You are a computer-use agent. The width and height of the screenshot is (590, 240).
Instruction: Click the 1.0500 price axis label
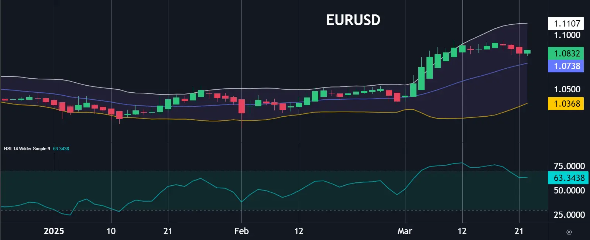click(567, 89)
